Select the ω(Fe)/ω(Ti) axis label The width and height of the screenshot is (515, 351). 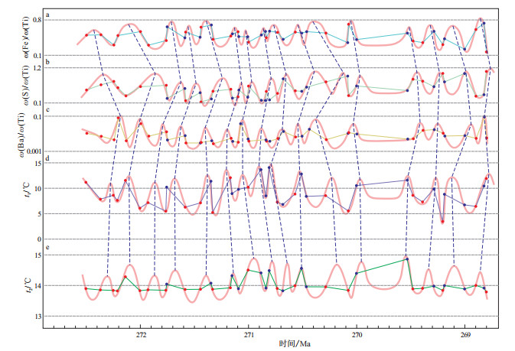pyautogui.click(x=25, y=37)
